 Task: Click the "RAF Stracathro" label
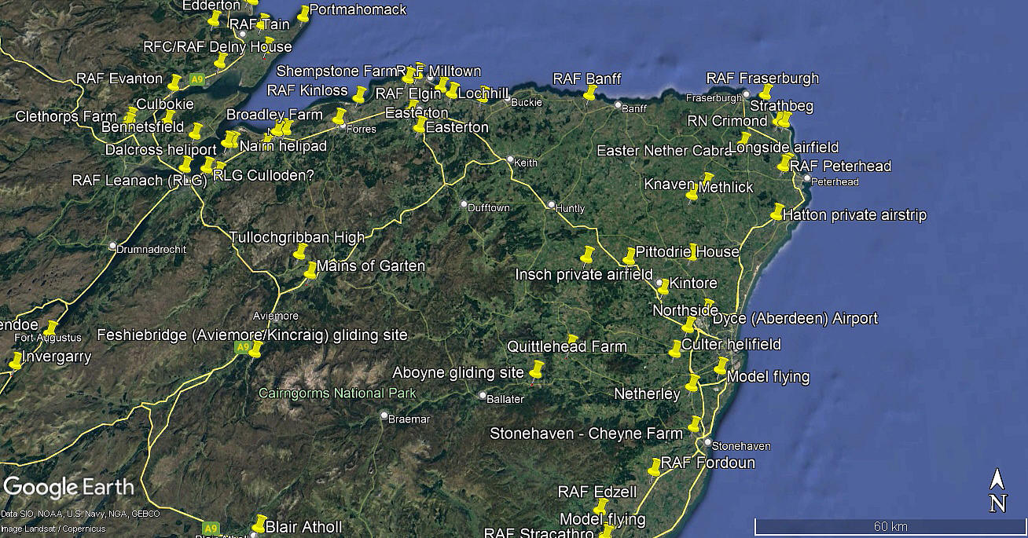point(539,533)
